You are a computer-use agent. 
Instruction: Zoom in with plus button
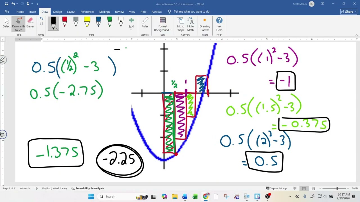(348, 188)
